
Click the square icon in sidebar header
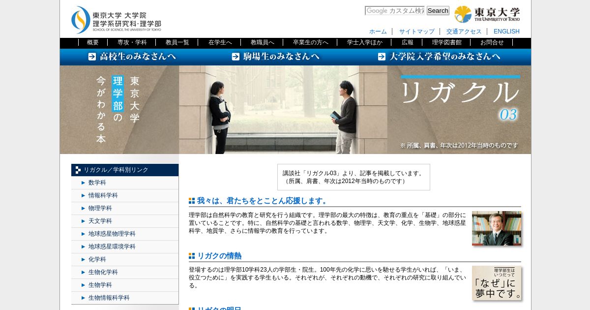pos(78,170)
